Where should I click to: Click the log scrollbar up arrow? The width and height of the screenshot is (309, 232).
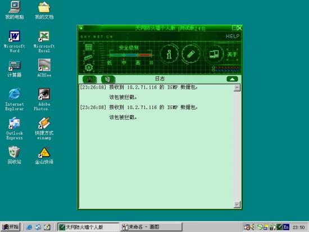[237, 88]
